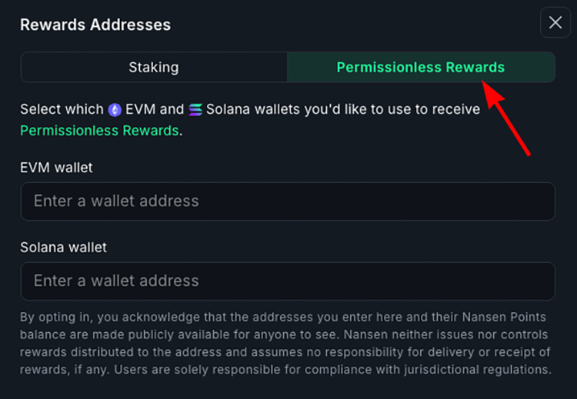Screen dimensions: 577x399
Task: Switch to the Staking tab
Action: coord(154,67)
